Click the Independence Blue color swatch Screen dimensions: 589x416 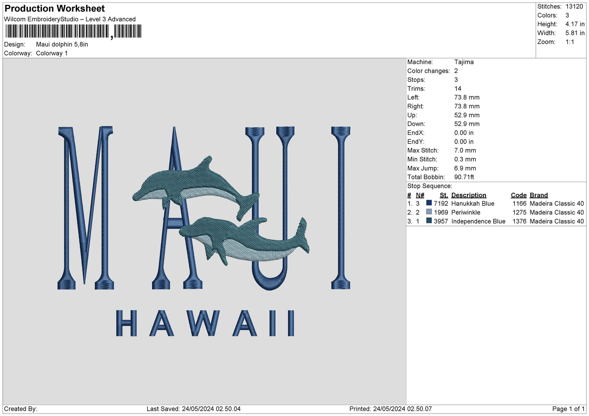tap(429, 221)
